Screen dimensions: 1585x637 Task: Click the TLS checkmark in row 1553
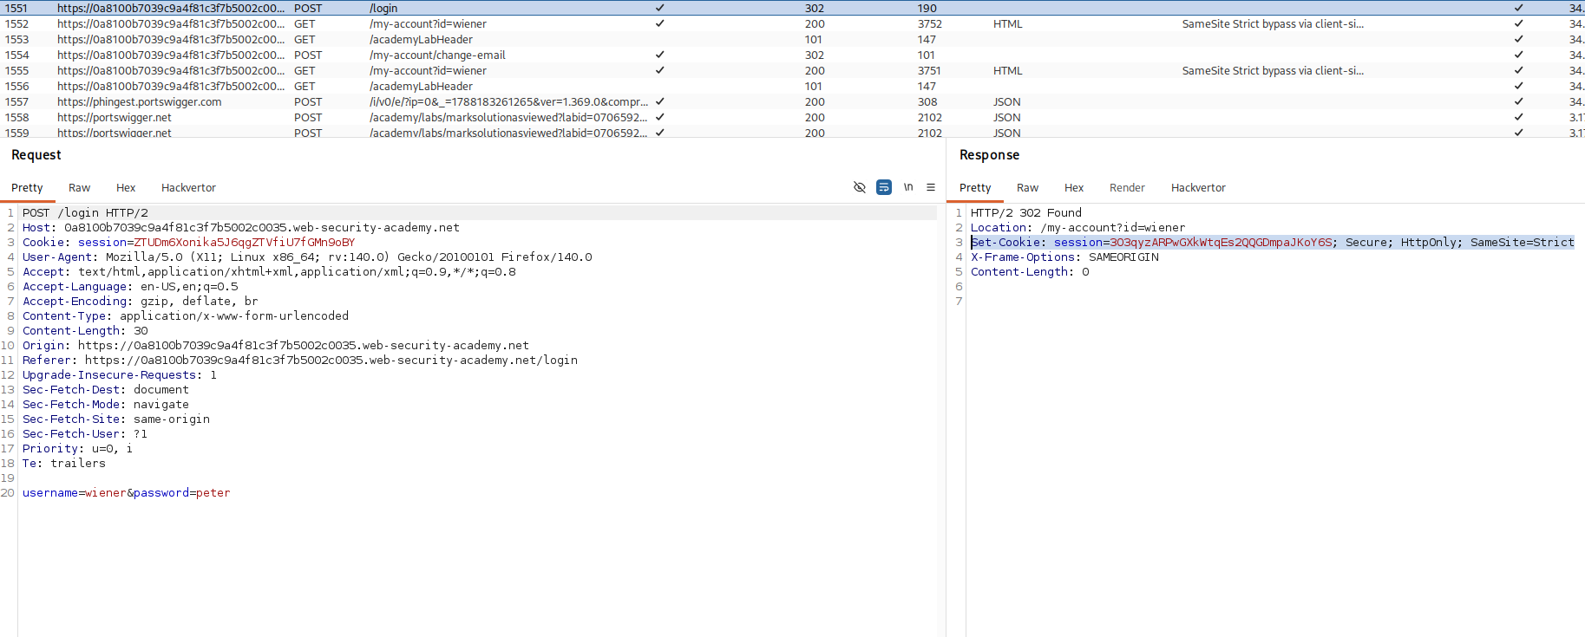[1518, 39]
